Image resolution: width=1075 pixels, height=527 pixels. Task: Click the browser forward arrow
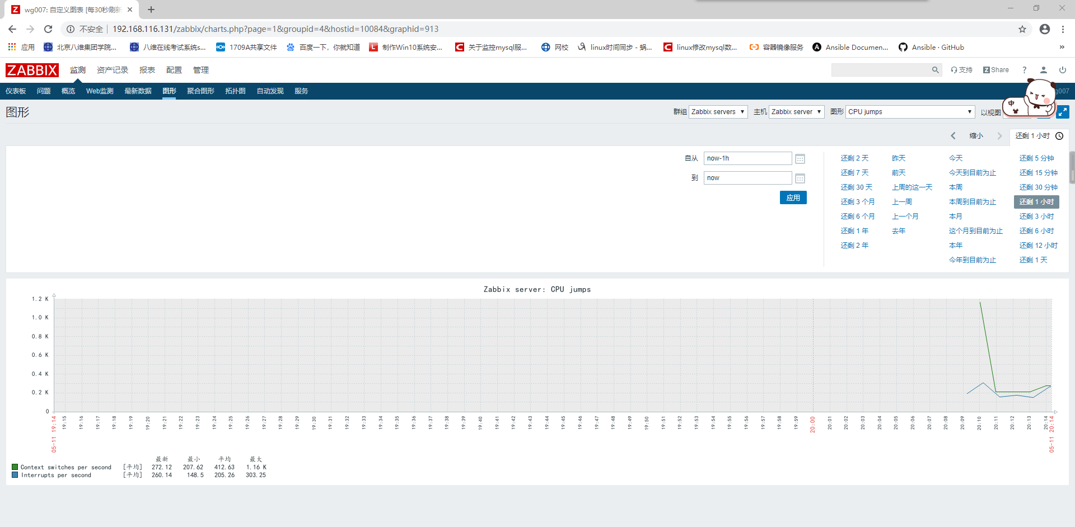click(x=30, y=29)
